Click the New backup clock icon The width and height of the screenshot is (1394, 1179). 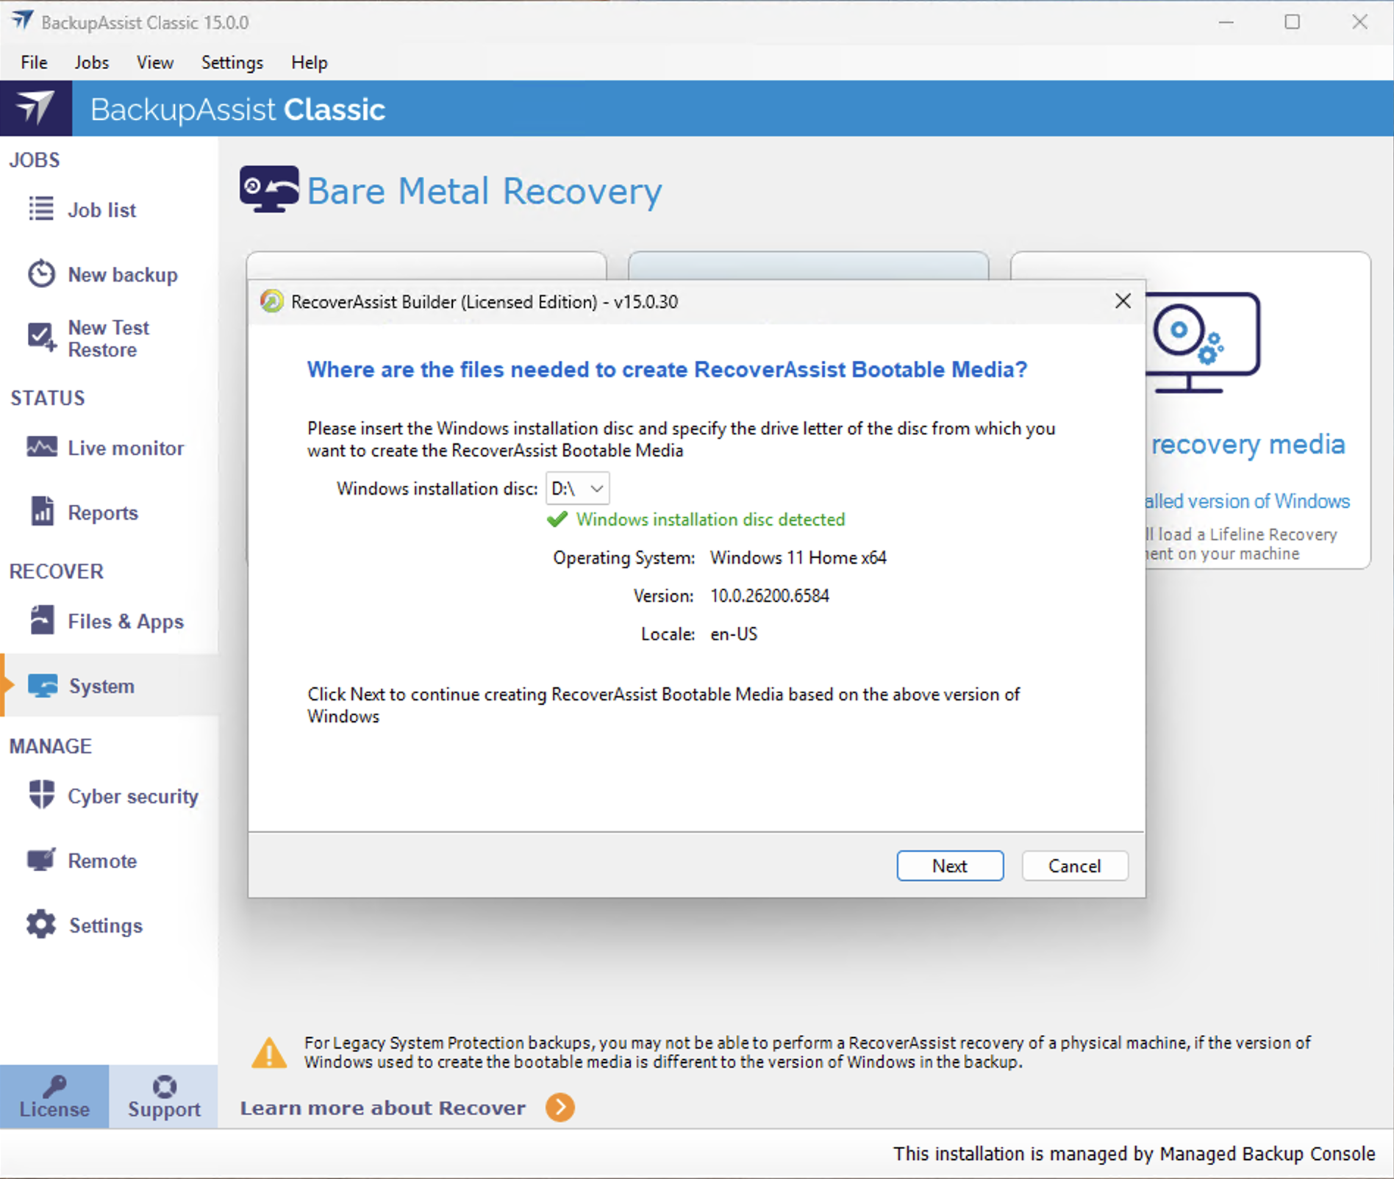click(41, 274)
